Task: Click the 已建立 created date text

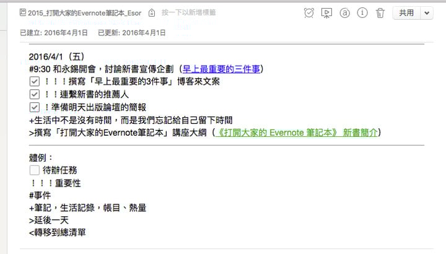Action: 54,32
